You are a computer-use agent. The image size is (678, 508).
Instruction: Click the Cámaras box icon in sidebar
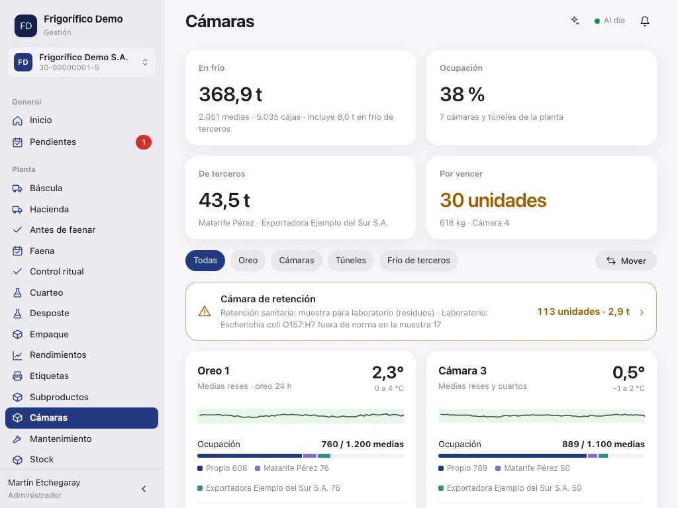pyautogui.click(x=17, y=418)
